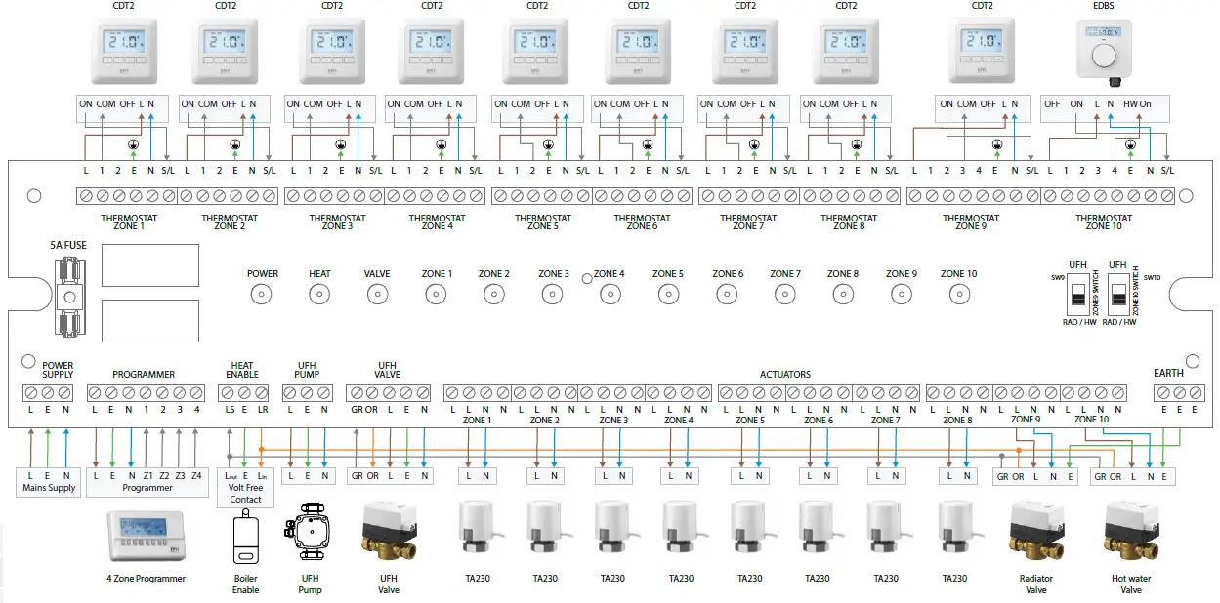The image size is (1220, 603).
Task: Click the RAD / HW label under SW9
Action: tap(1081, 322)
